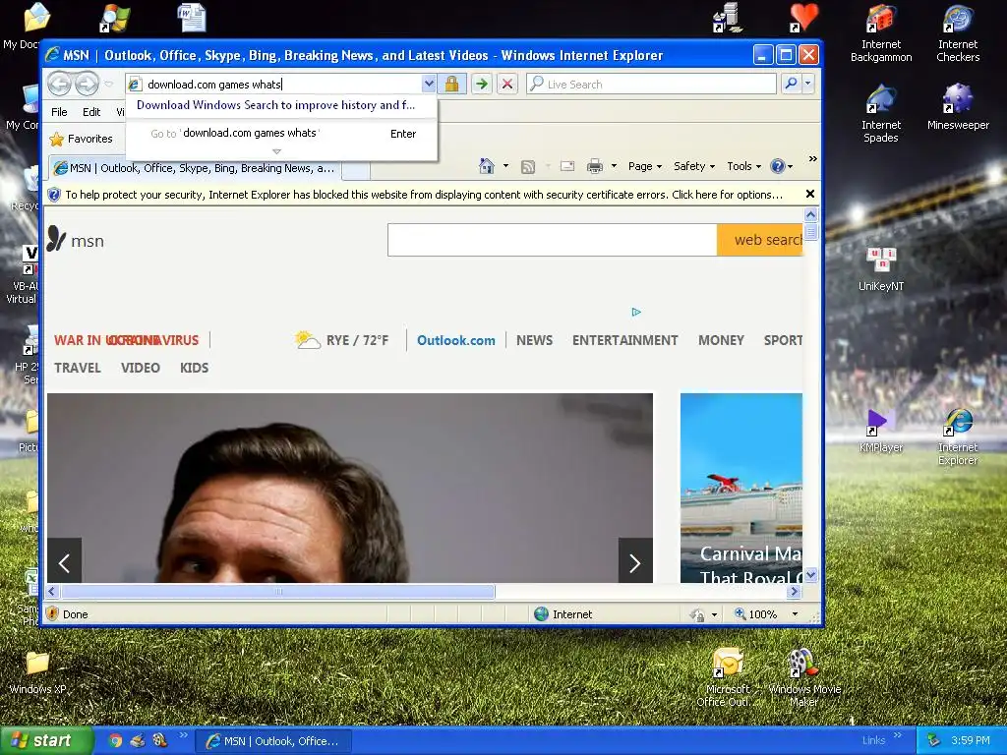Expand the address bar history dropdown

[429, 85]
